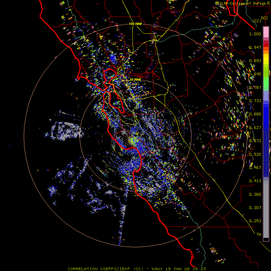Image resolution: width=271 pixels, height=271 pixels.
Task: Select the 0.893 scale value
Action: point(255,61)
